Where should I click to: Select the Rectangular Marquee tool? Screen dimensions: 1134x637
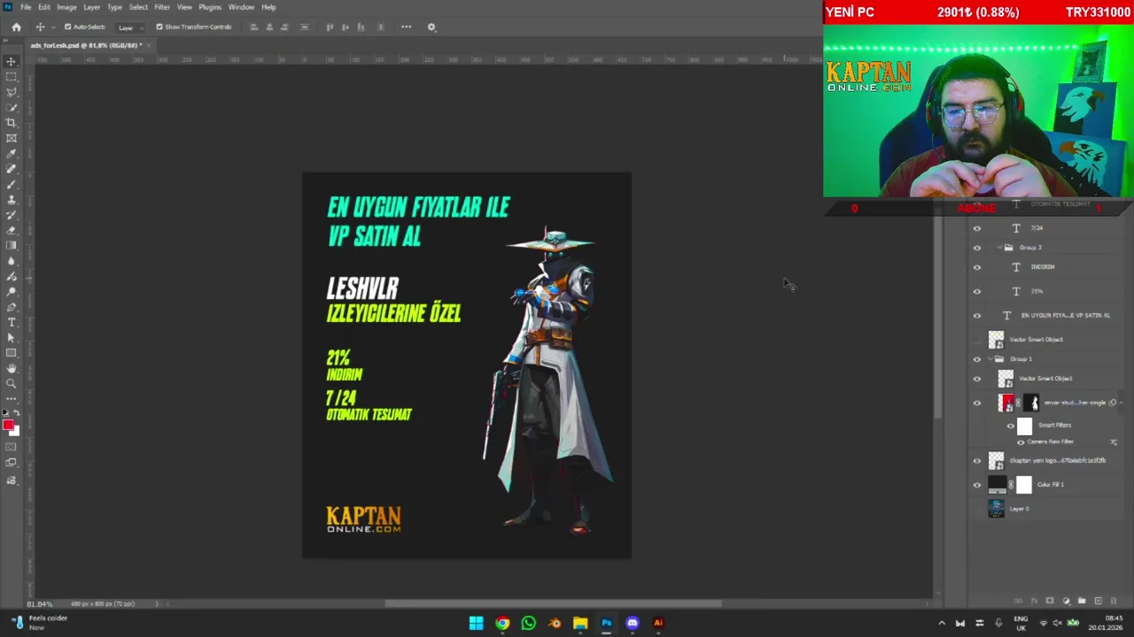pyautogui.click(x=12, y=77)
